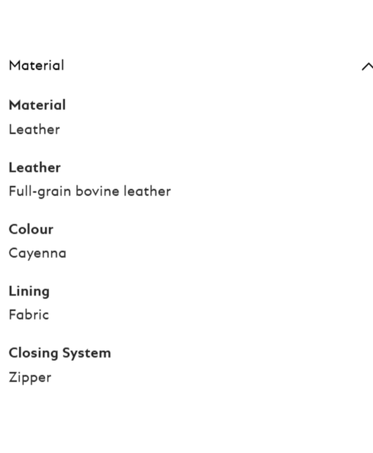Viewport: 373px width, 453px height.
Task: Select the Cayenna colour value
Action: (37, 253)
